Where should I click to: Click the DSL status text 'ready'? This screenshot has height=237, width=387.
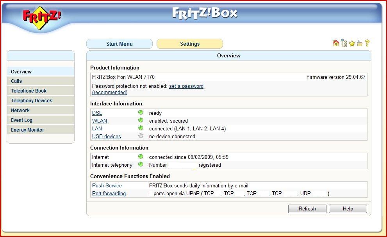[155, 113]
